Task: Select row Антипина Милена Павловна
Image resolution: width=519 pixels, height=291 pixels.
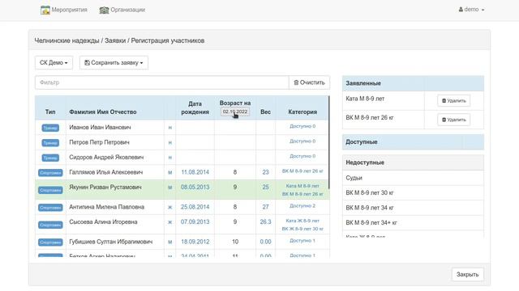Action: tap(182, 207)
